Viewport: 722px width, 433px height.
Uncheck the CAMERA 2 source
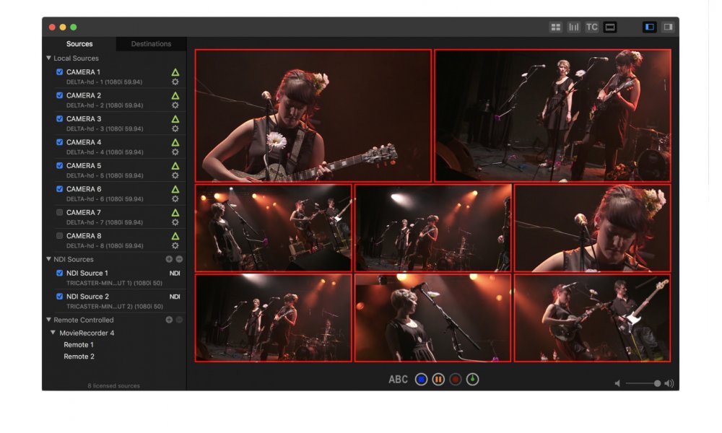click(x=60, y=95)
